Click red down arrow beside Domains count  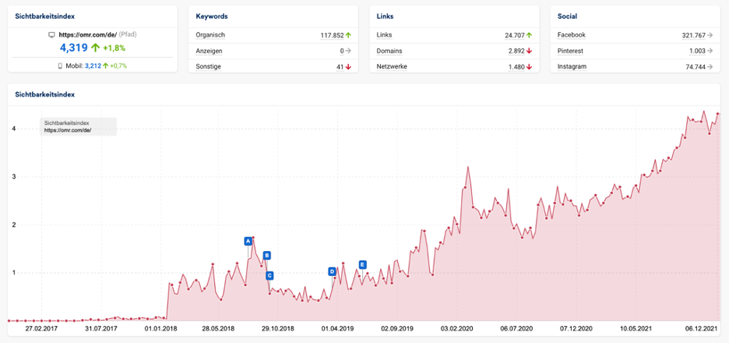pyautogui.click(x=529, y=51)
